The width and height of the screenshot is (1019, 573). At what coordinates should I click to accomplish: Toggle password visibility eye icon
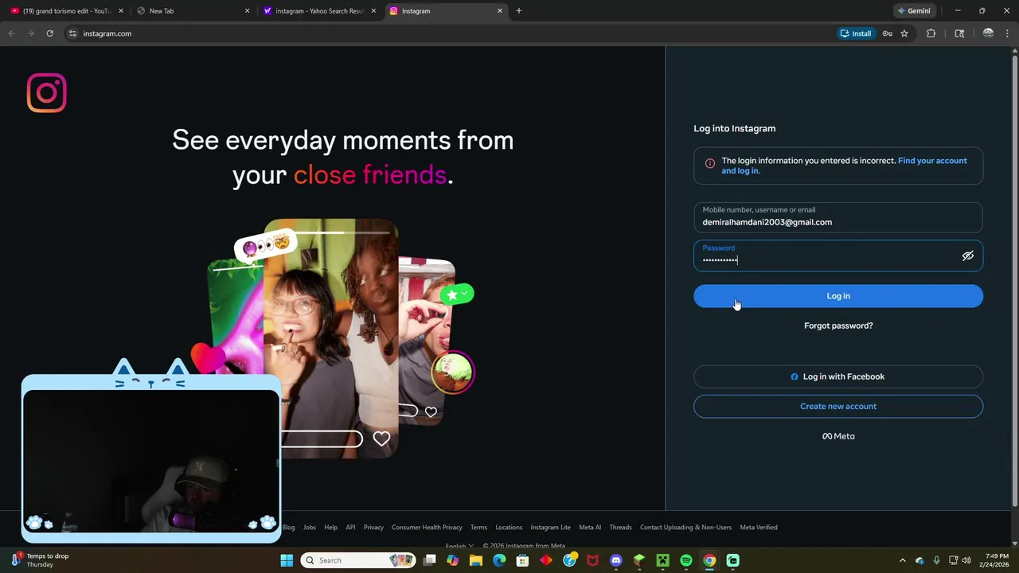click(x=968, y=256)
